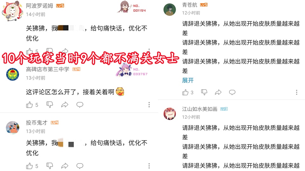Reply to the comment by 高碑店市第三中学

tap(80, 105)
